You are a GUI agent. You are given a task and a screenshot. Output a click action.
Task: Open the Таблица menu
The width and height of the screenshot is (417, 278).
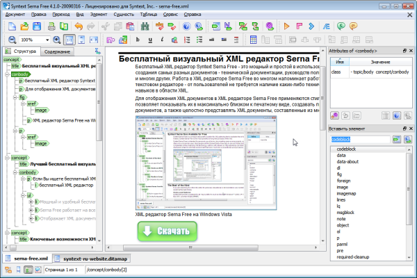[149, 15]
